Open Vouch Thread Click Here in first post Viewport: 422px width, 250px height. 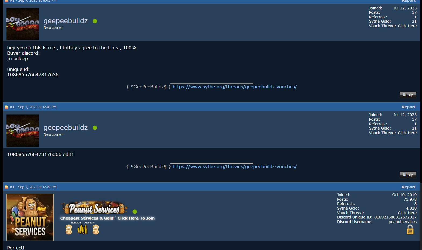(407, 26)
